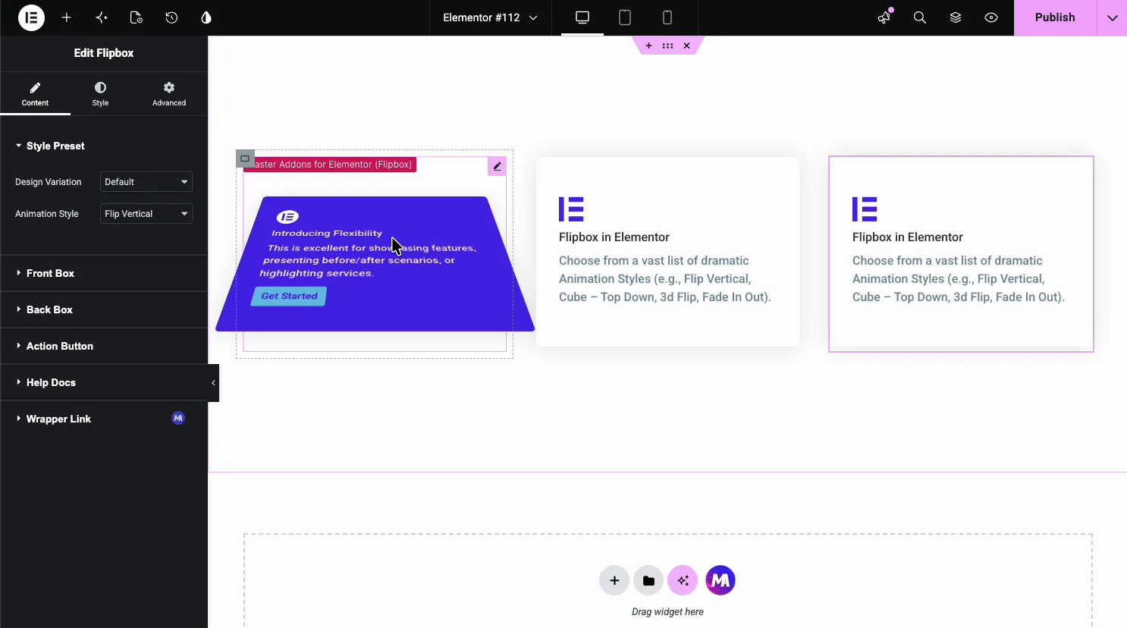Expand the Front Box section
Image resolution: width=1127 pixels, height=628 pixels.
(x=104, y=273)
